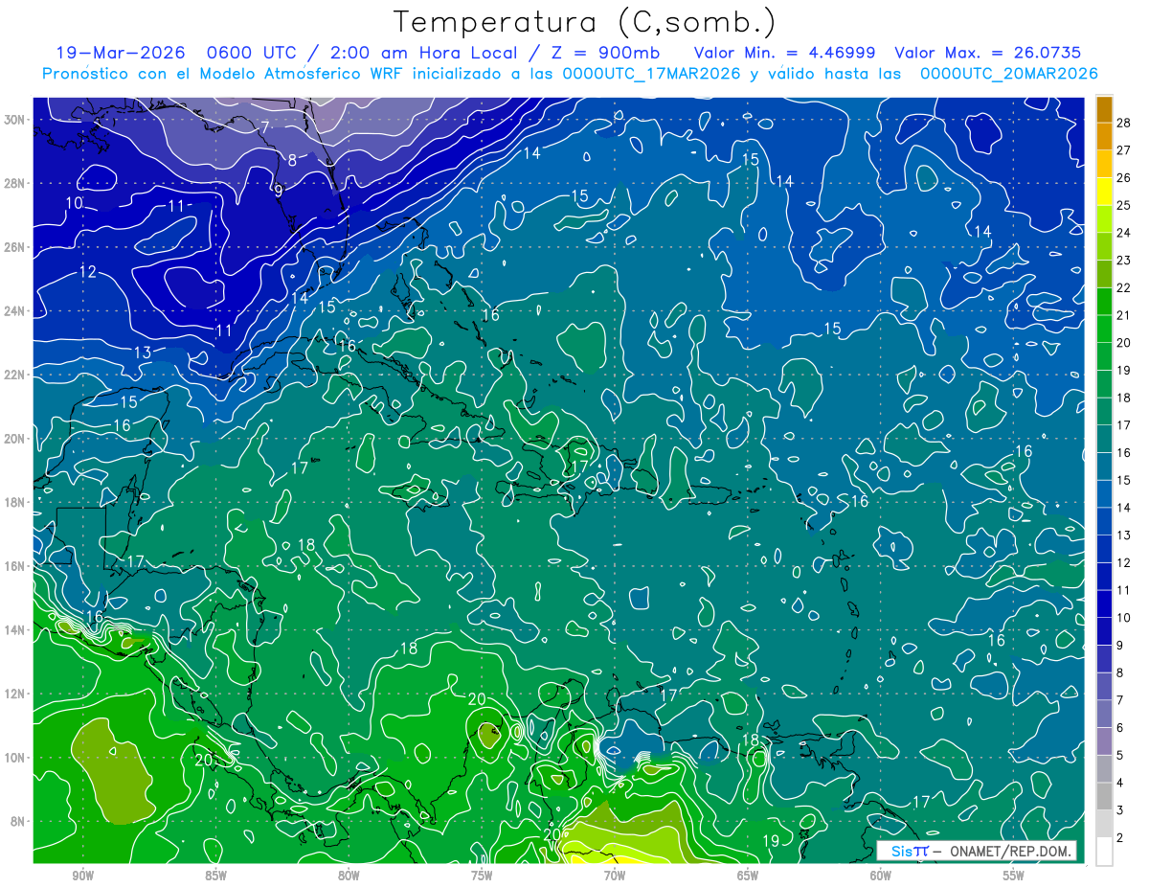Click the '22N' latitude axis label
This screenshot has height=888, width=1149.
(x=16, y=375)
